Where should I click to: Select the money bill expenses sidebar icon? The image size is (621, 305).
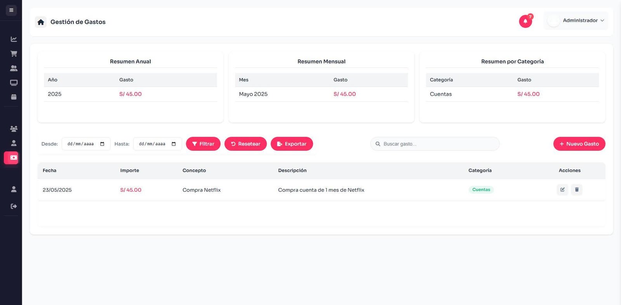(13, 158)
